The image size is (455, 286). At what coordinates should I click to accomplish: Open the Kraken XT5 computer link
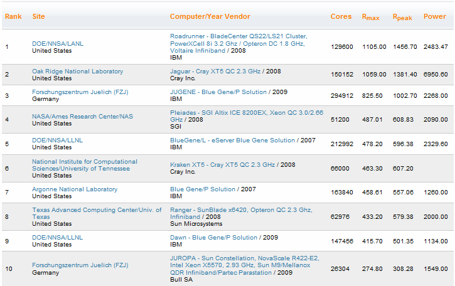(x=222, y=165)
